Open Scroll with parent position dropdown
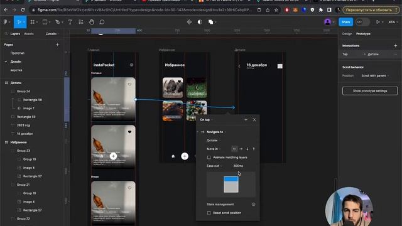 (x=375, y=76)
